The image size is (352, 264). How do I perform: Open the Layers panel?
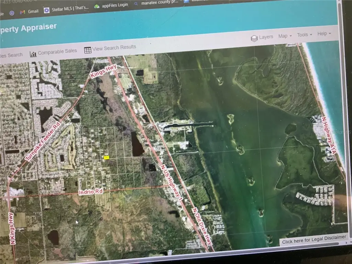pyautogui.click(x=262, y=37)
